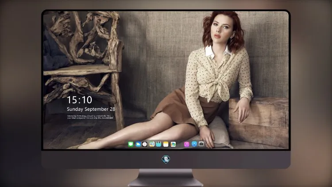332x187 pixels.
Task: Click the 15:10 clock widget
Action: point(79,100)
